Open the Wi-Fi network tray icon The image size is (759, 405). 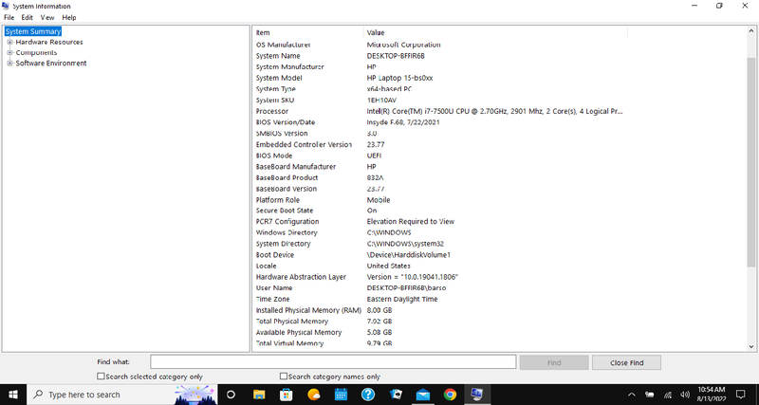pyautogui.click(x=668, y=395)
